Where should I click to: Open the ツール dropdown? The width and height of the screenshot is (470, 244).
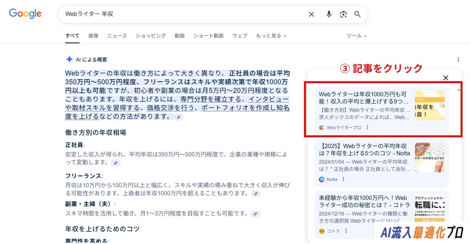(356, 36)
